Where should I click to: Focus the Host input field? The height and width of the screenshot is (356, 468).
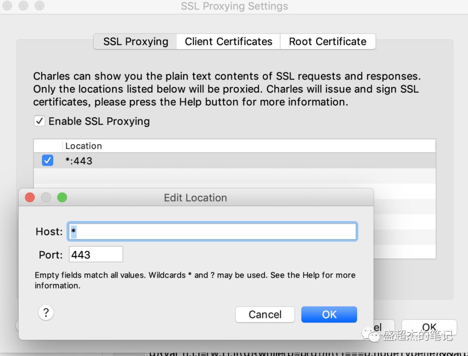pos(212,231)
